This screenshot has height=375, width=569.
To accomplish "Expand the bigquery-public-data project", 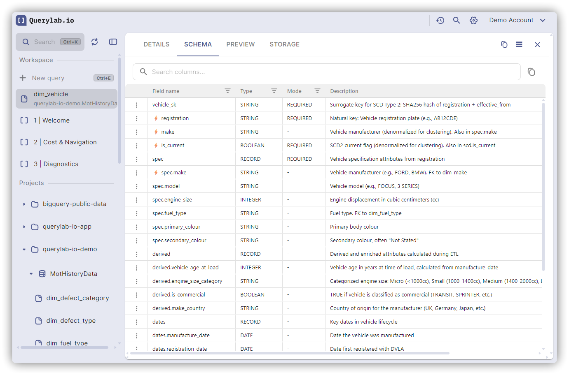I will 24,204.
